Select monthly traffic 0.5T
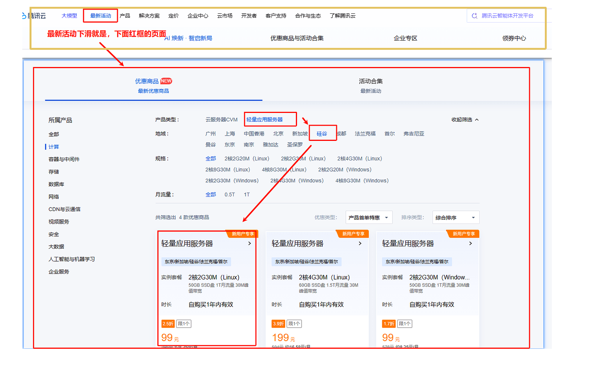 [229, 195]
